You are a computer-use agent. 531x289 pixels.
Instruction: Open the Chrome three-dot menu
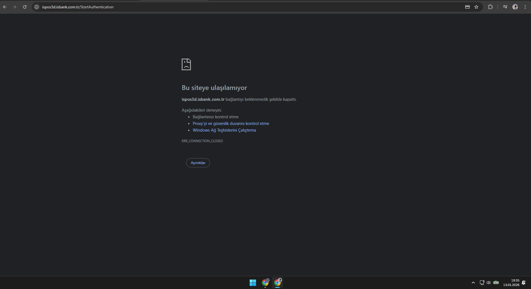tap(525, 7)
